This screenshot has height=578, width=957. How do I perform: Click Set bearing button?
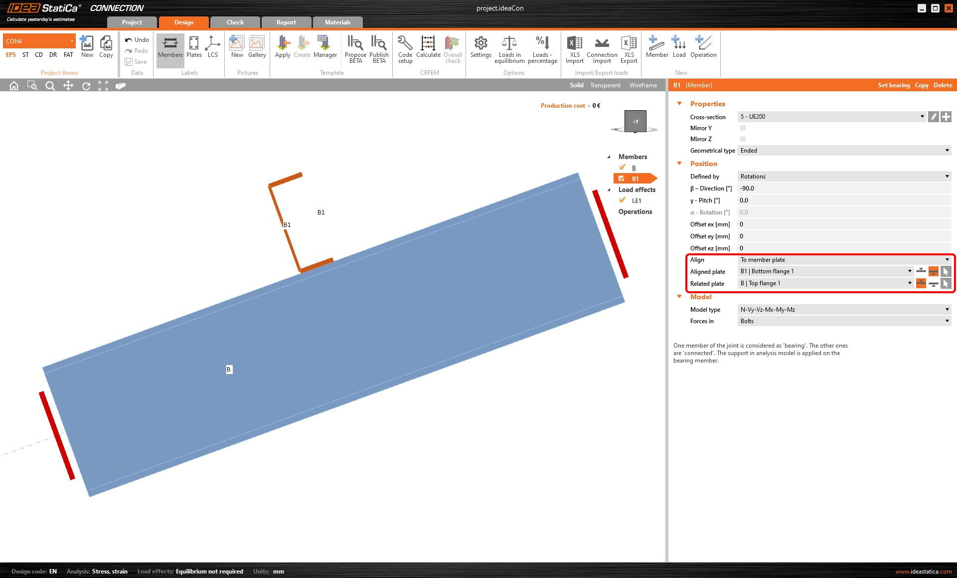[893, 85]
